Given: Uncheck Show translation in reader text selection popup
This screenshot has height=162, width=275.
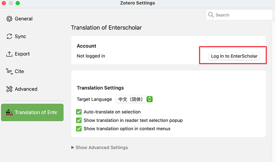Looking at the screenshot, I should pos(79,120).
